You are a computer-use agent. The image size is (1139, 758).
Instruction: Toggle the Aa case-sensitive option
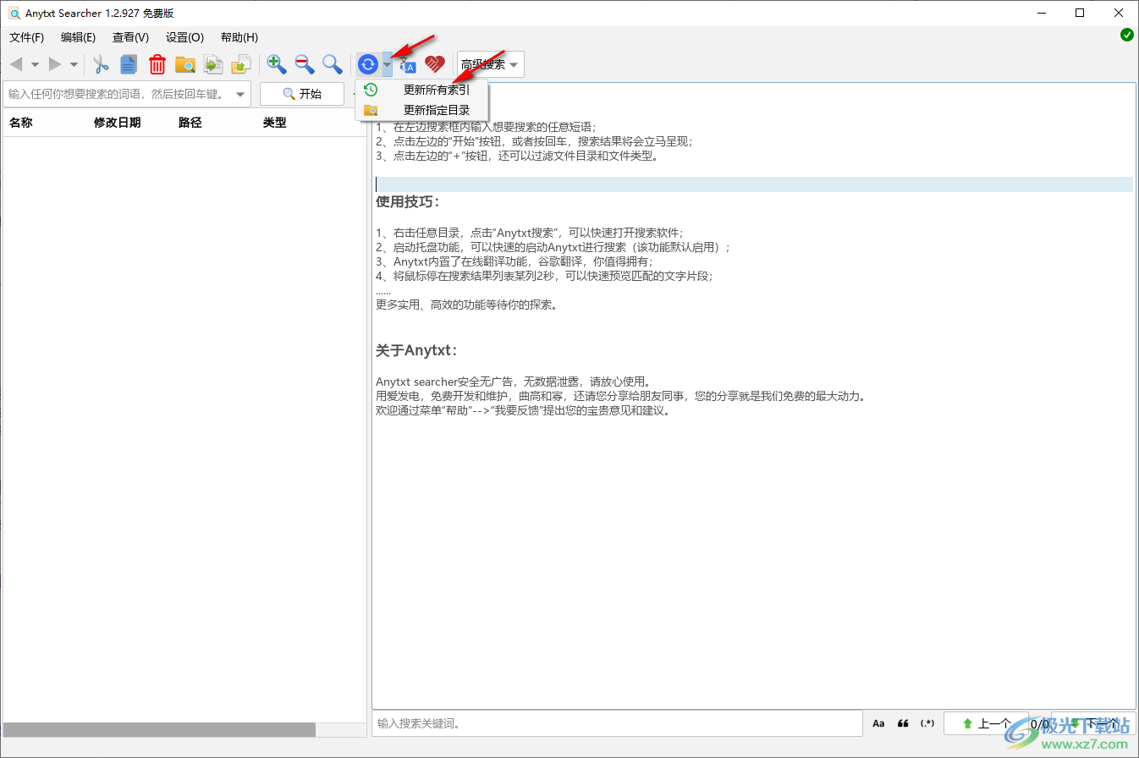point(878,723)
